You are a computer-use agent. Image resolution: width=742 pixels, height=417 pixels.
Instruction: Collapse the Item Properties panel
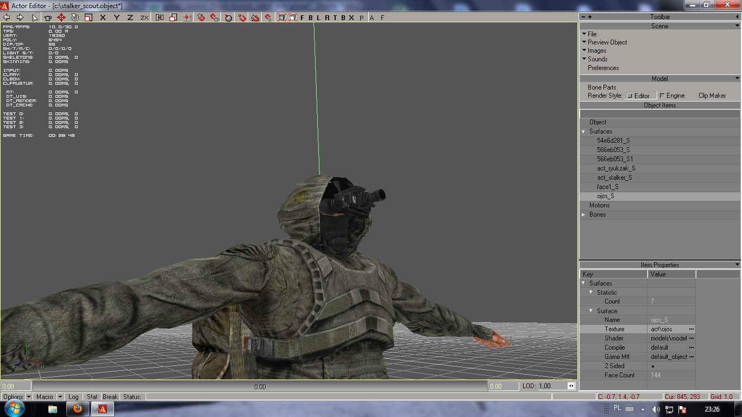pyautogui.click(x=737, y=265)
